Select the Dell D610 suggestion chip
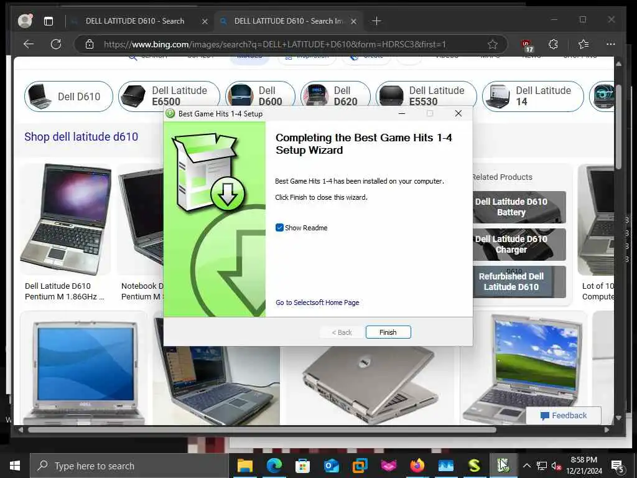The height and width of the screenshot is (478, 637). pyautogui.click(x=68, y=96)
